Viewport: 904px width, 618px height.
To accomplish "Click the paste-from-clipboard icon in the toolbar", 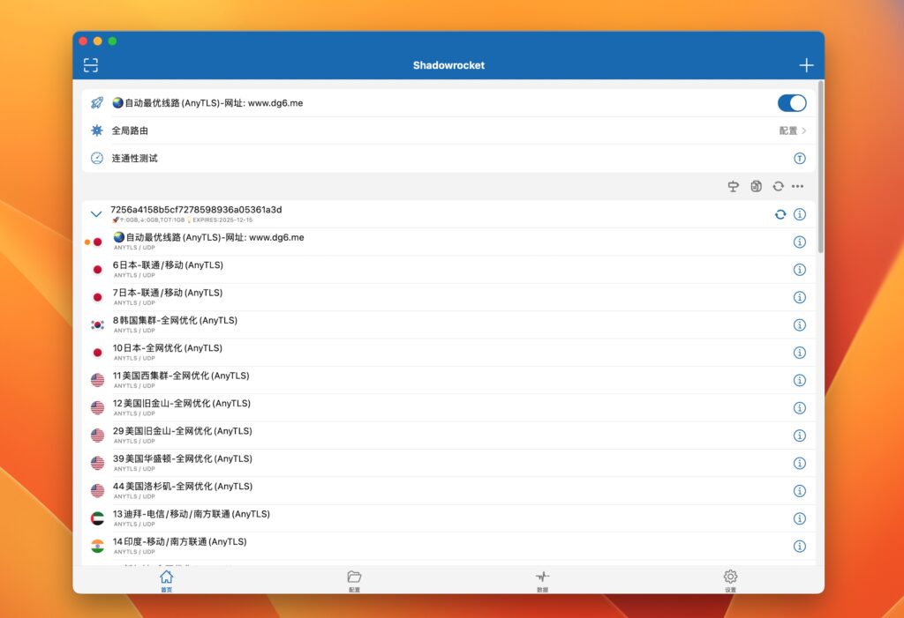I will point(756,186).
